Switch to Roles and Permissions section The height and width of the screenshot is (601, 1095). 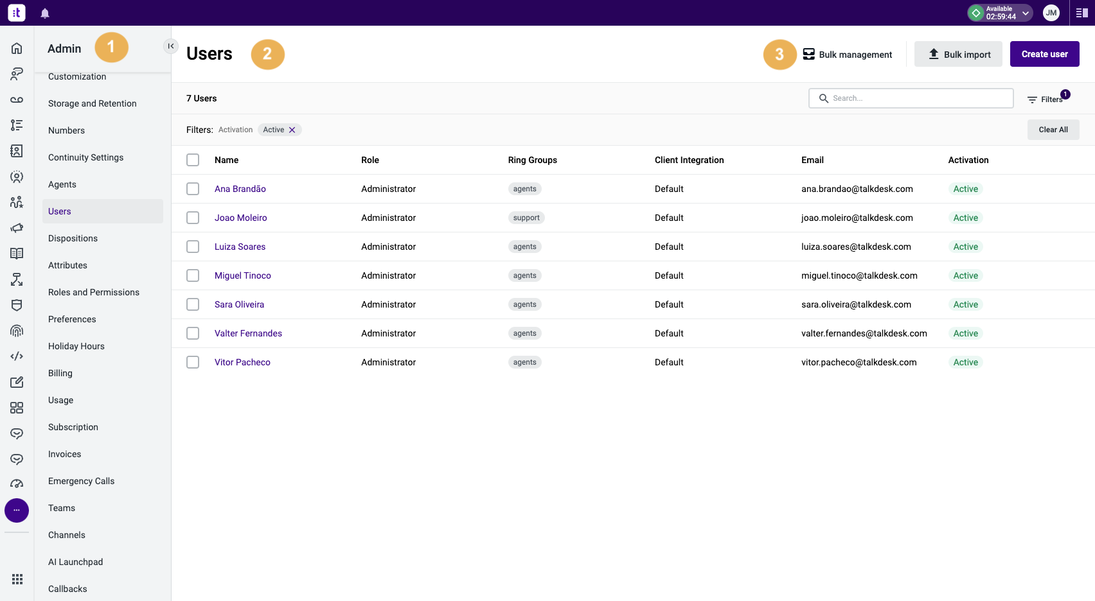[x=94, y=292]
